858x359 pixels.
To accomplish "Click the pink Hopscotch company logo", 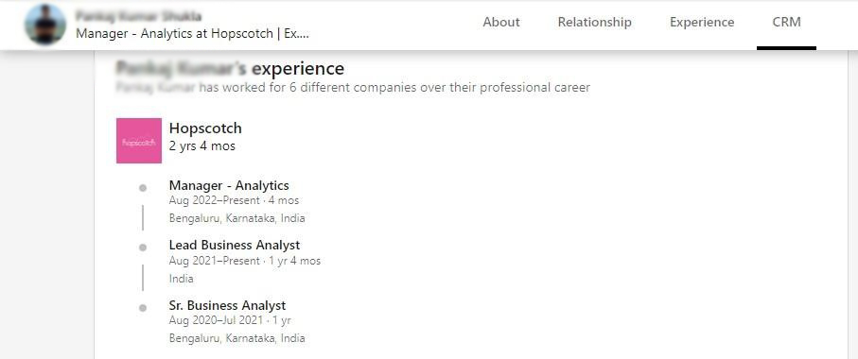I will point(139,141).
